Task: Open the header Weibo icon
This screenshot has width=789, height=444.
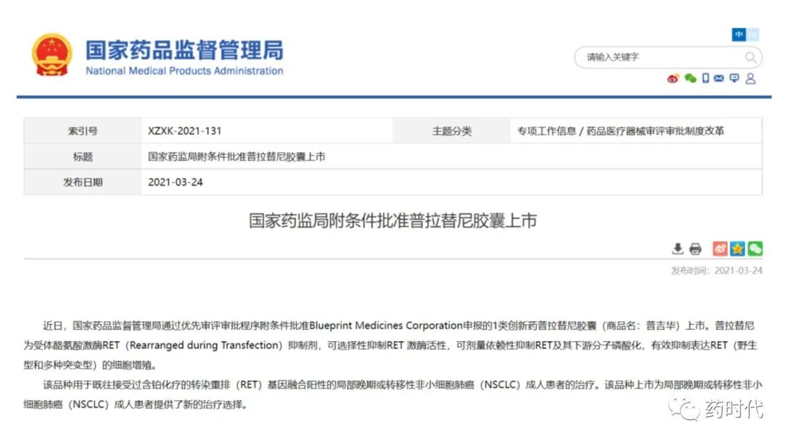Action: tap(673, 78)
